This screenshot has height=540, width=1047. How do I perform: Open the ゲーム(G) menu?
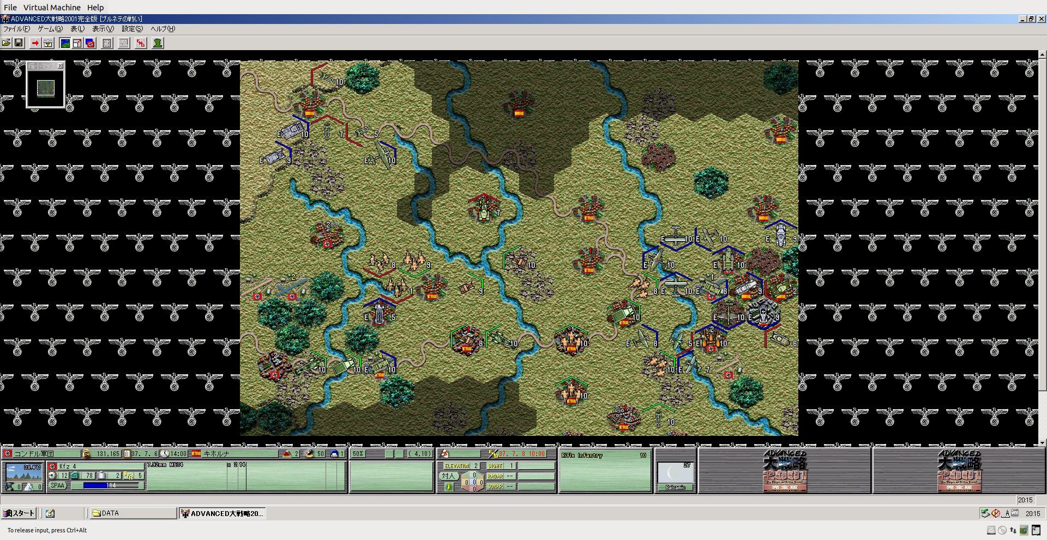click(50, 29)
